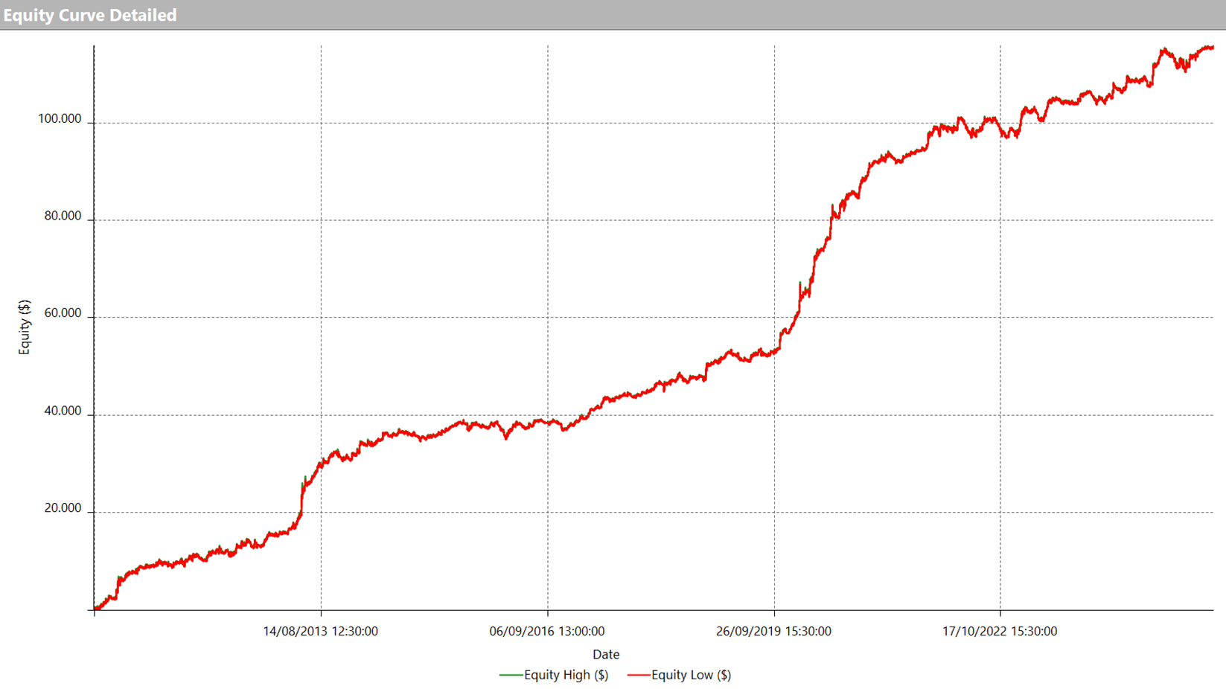Viewport: 1226px width, 689px height.
Task: Click the Equity ($) y-axis title
Action: pos(25,327)
